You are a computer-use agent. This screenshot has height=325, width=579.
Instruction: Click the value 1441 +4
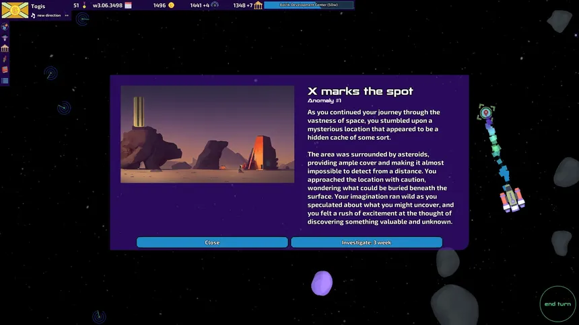(x=199, y=5)
